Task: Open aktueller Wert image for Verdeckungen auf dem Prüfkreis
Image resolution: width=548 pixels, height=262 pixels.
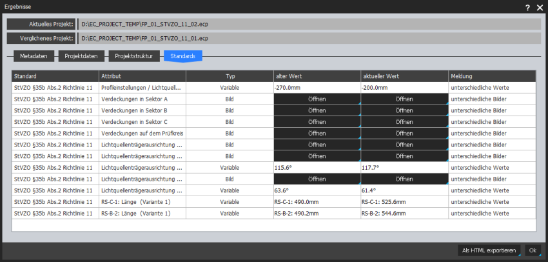Action: click(404, 134)
